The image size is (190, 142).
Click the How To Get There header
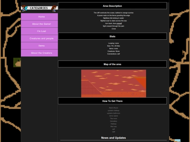[113, 101]
